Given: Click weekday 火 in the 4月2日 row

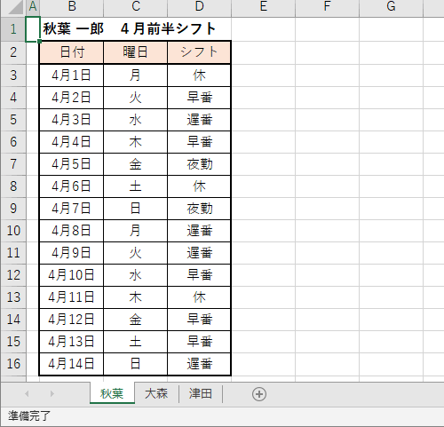Looking at the screenshot, I should [x=136, y=98].
